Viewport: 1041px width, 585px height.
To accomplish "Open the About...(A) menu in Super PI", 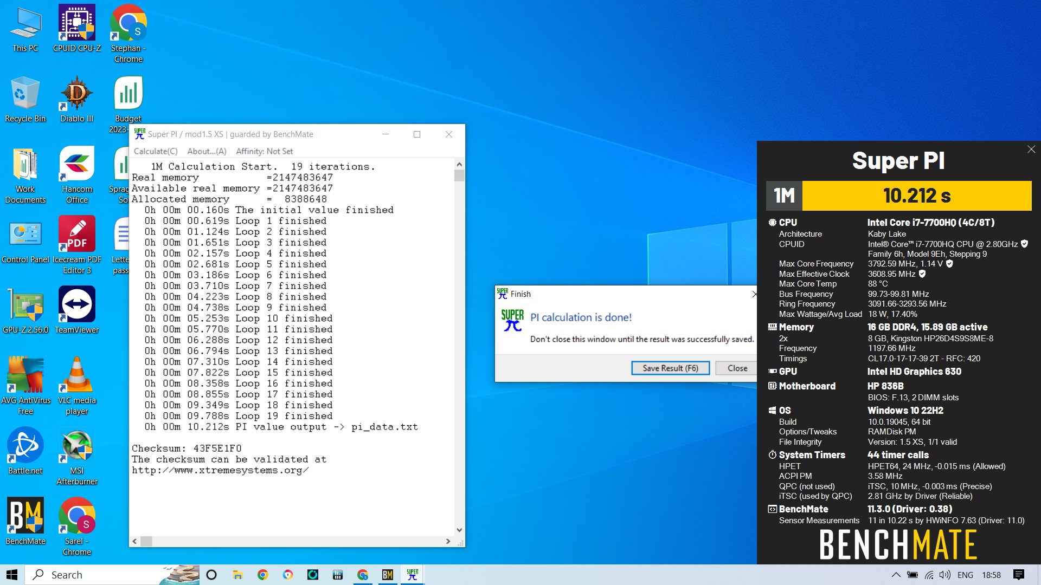I will [207, 151].
